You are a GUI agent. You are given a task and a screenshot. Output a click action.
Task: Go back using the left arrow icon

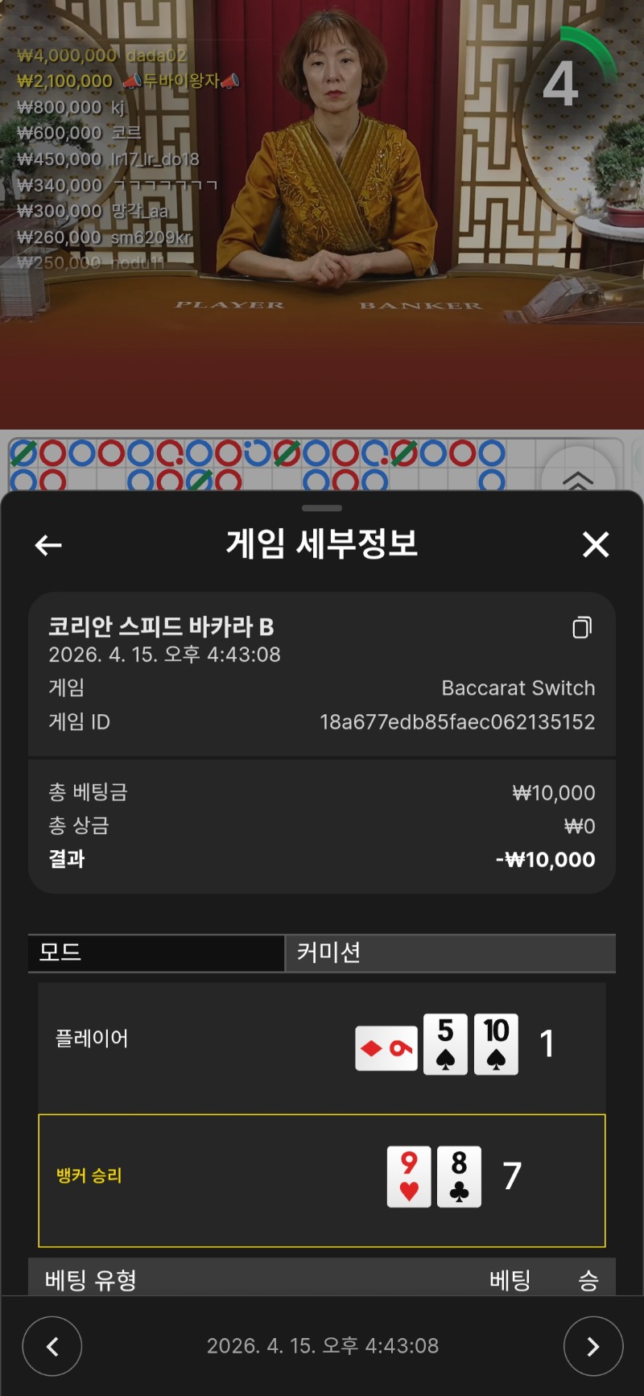48,545
